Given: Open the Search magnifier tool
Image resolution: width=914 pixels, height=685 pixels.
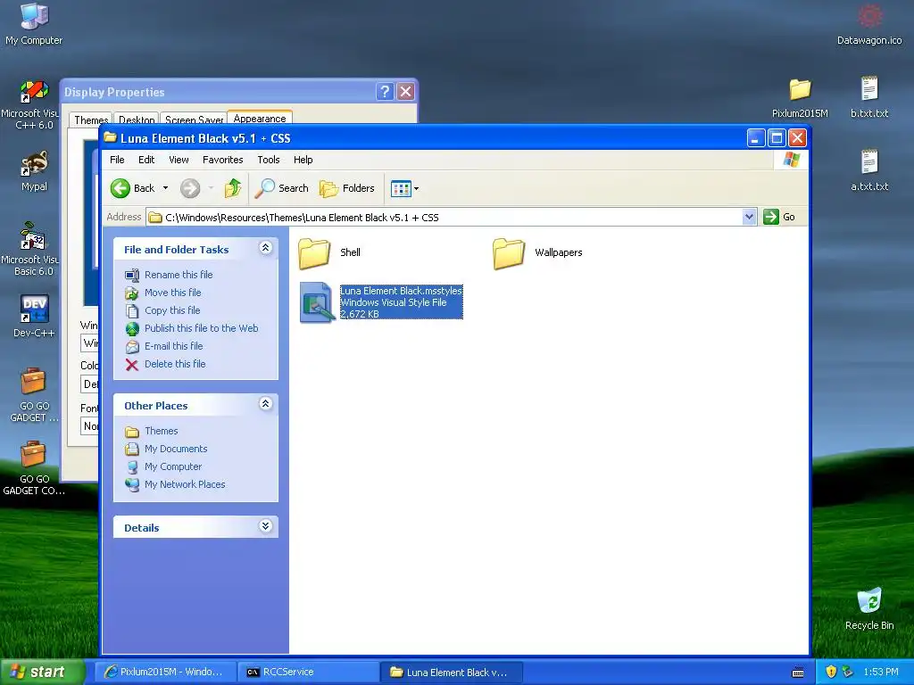Looking at the screenshot, I should coord(281,188).
